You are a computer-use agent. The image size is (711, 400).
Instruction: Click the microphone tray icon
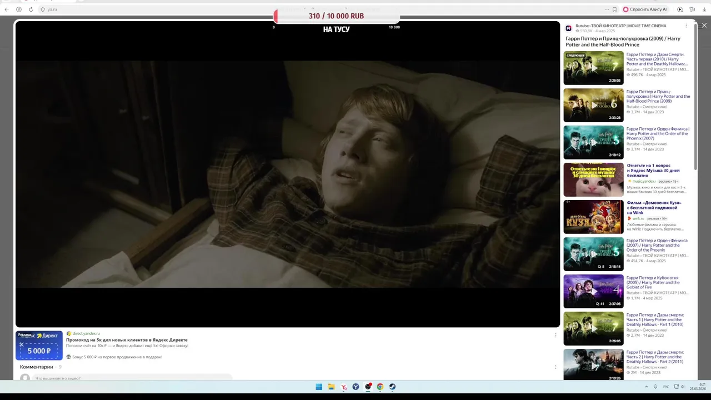[x=655, y=387]
